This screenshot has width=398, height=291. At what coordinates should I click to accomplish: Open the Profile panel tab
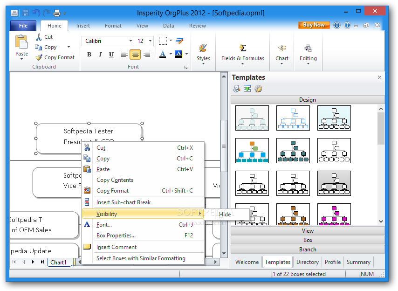332,262
